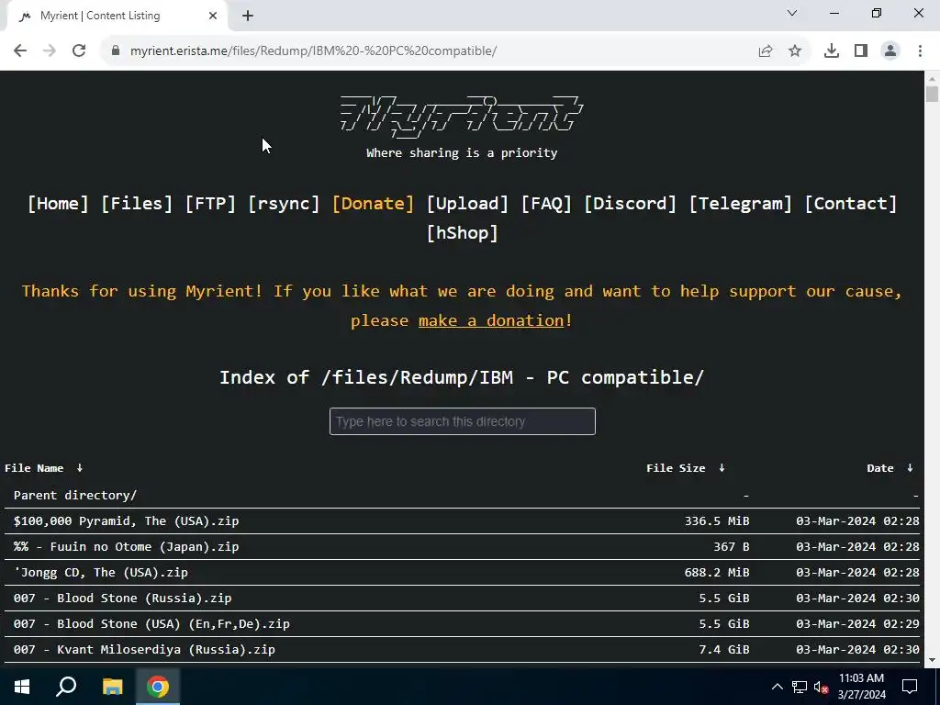Open File Explorer from the taskbar
Viewport: 940px width, 705px height.
112,687
